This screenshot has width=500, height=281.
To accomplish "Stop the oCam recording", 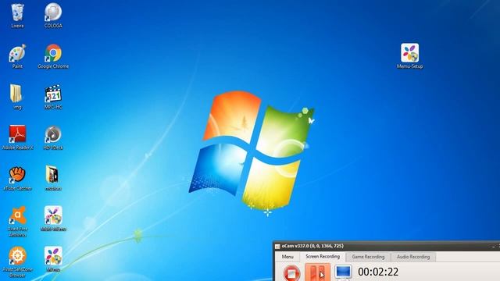I will click(x=291, y=273).
